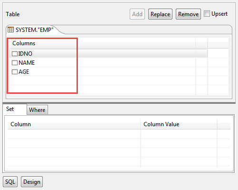The image size is (238, 190).
Task: Select the AGE row label
Action: click(x=24, y=72)
